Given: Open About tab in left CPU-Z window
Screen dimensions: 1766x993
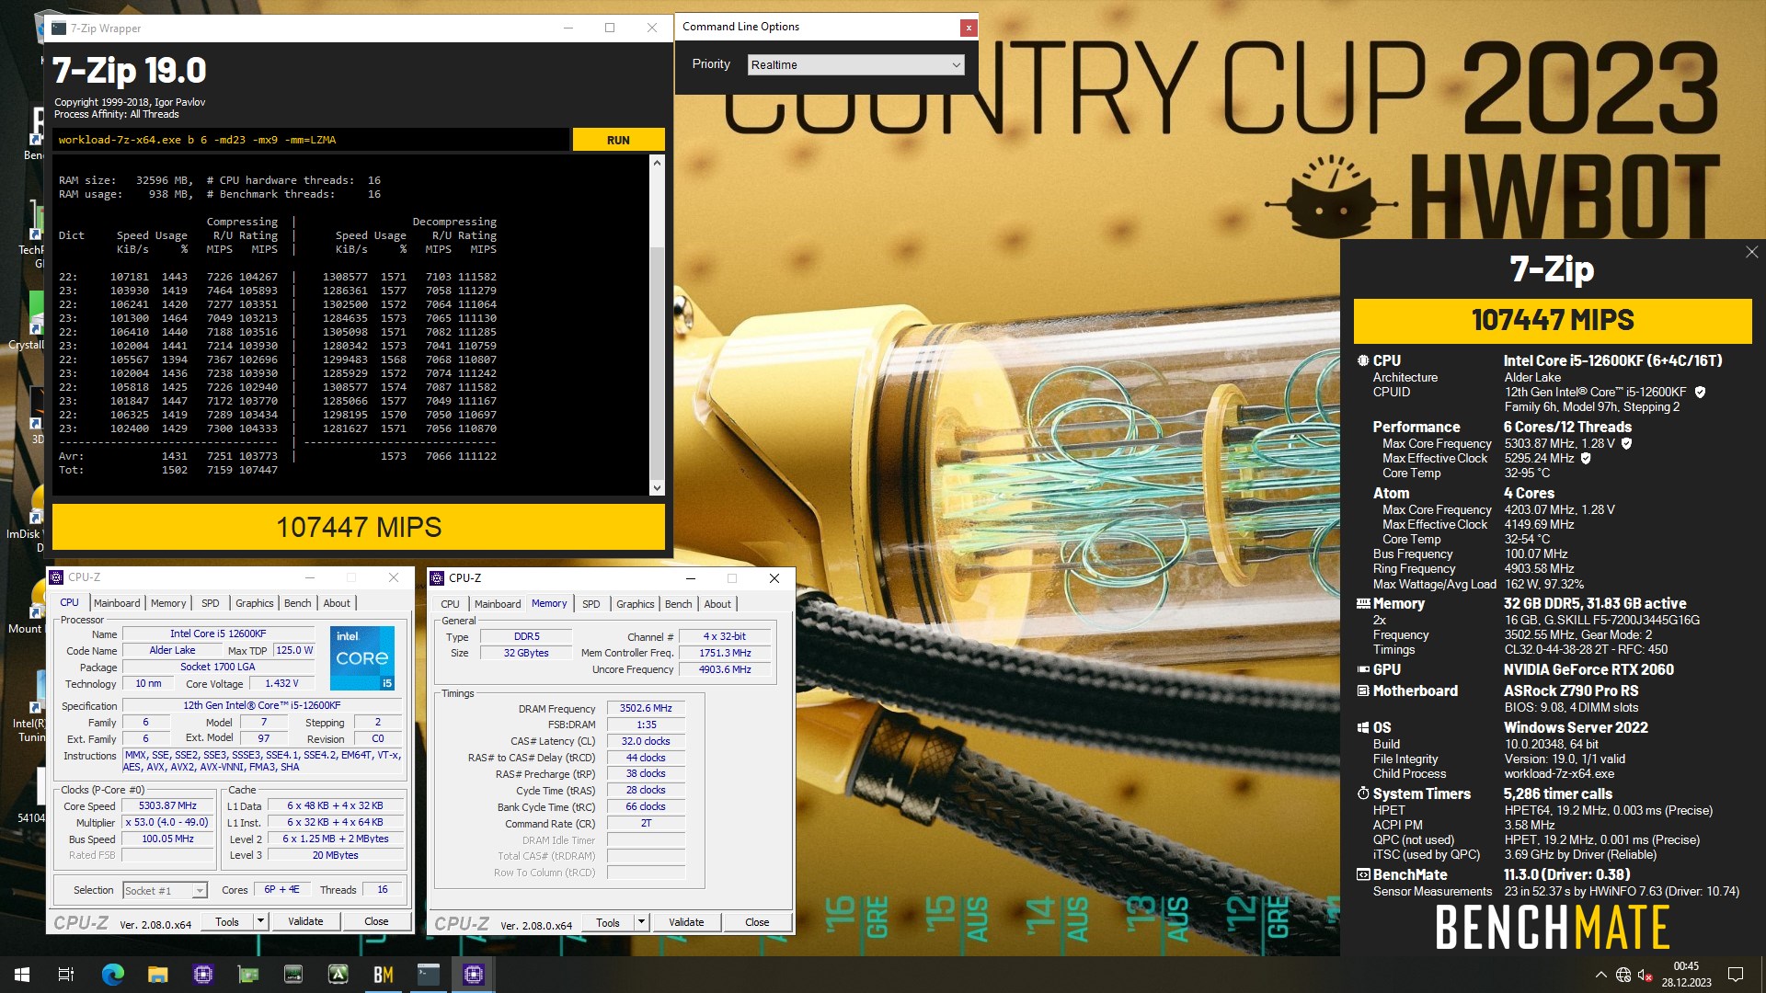Looking at the screenshot, I should click(x=337, y=603).
